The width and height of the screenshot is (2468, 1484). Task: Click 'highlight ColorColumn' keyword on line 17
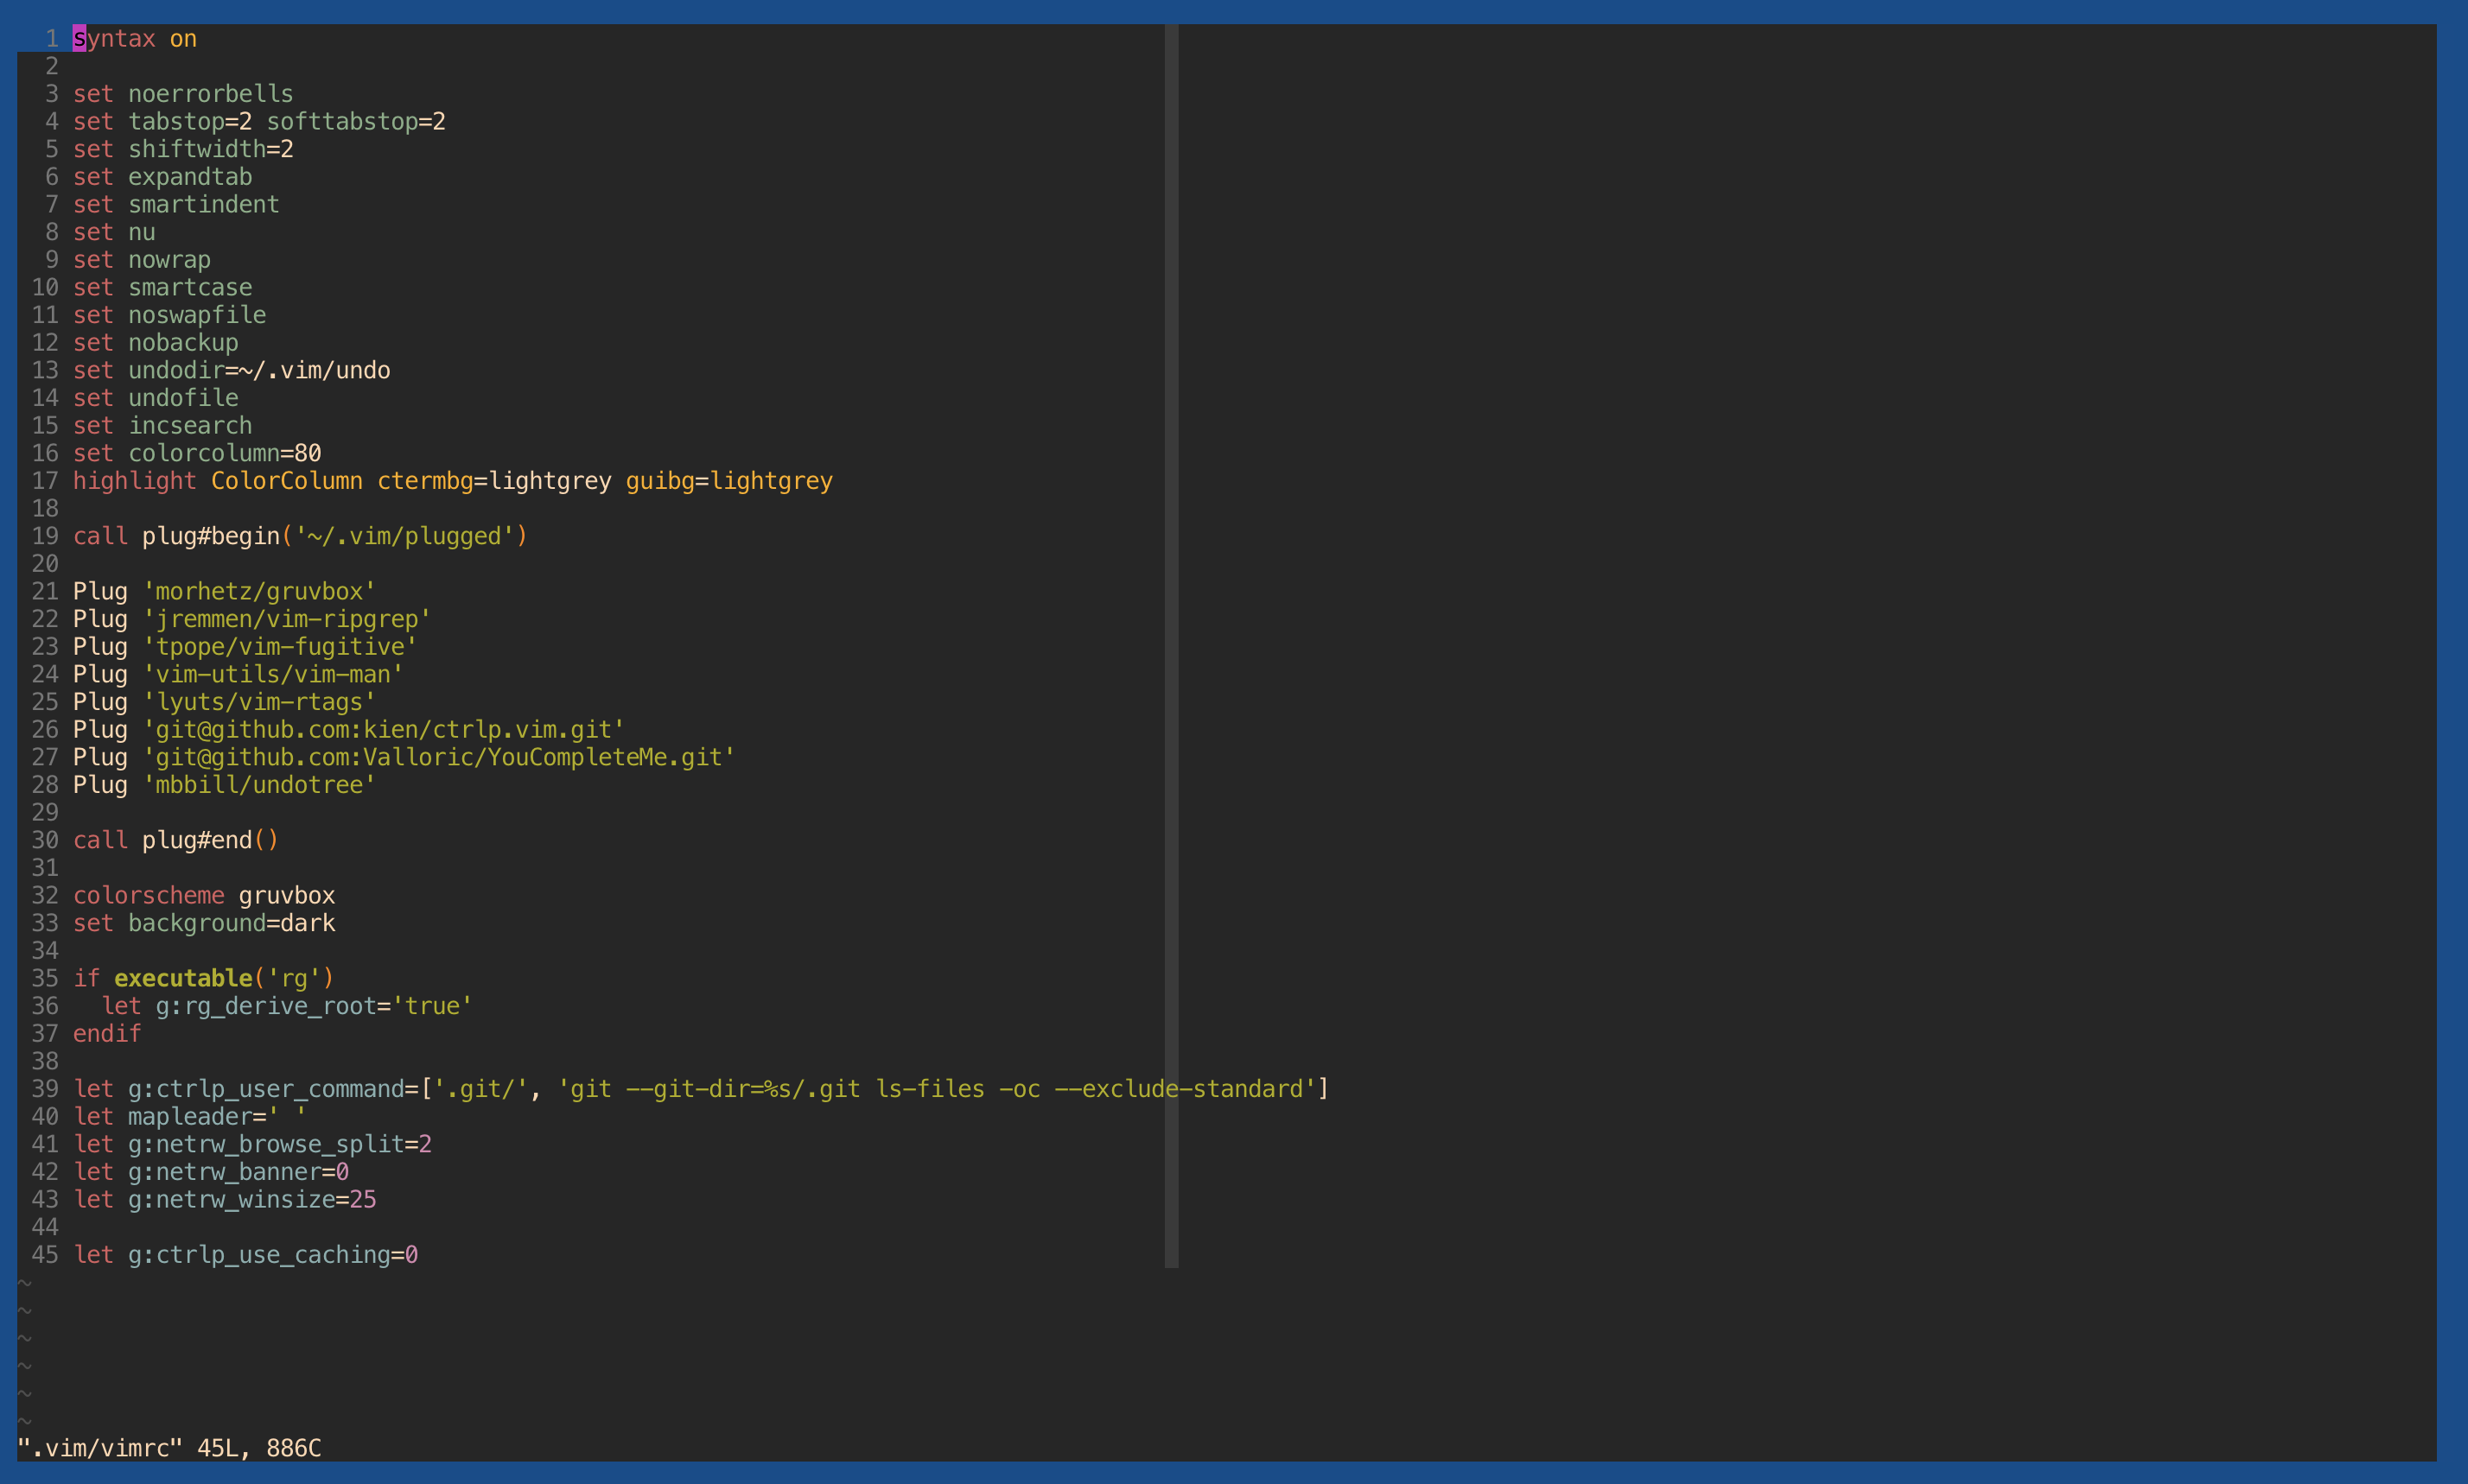pyautogui.click(x=217, y=481)
